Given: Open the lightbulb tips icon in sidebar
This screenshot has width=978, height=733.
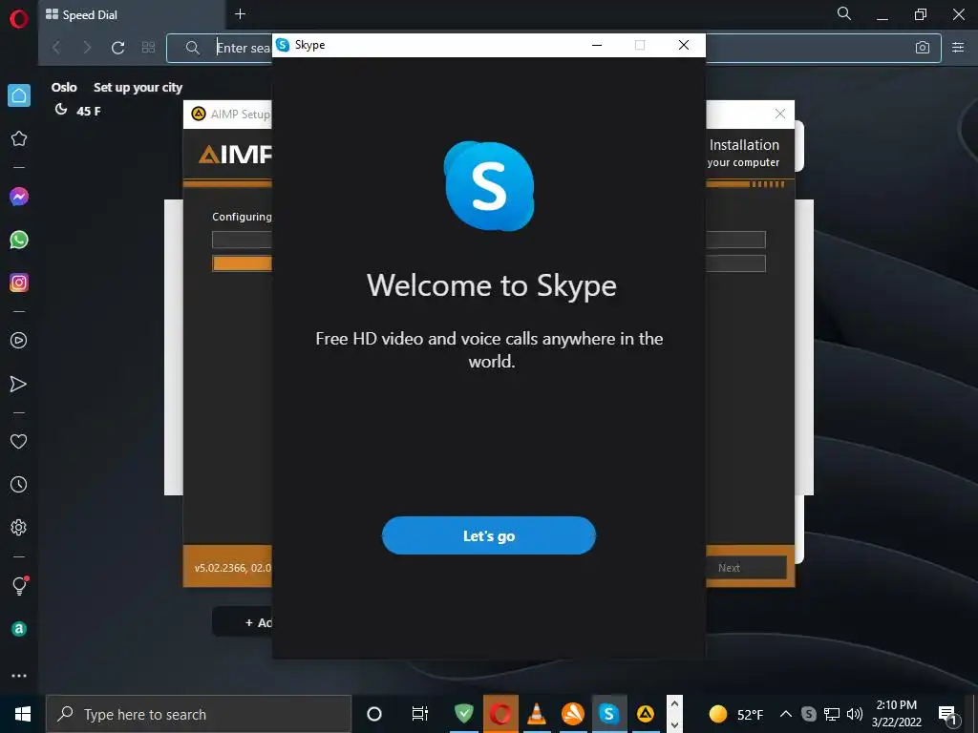Looking at the screenshot, I should 20,585.
